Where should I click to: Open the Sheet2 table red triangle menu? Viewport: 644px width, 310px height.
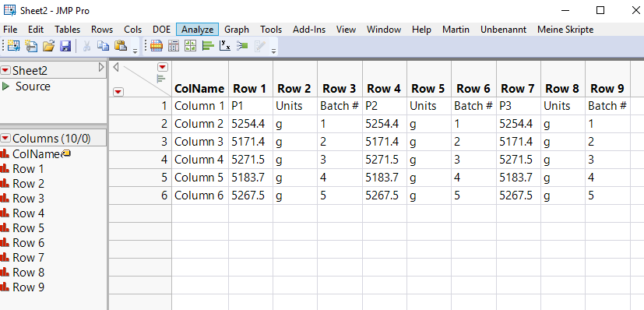[x=5, y=71]
